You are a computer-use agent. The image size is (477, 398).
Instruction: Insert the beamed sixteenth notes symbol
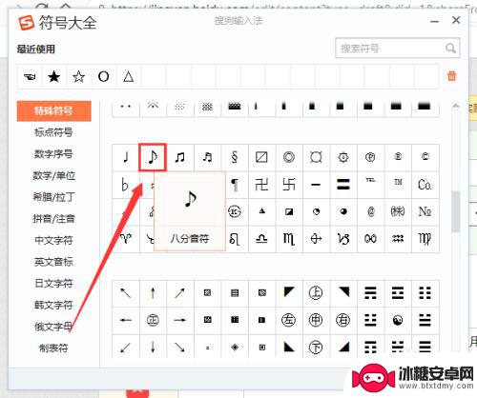pos(207,157)
